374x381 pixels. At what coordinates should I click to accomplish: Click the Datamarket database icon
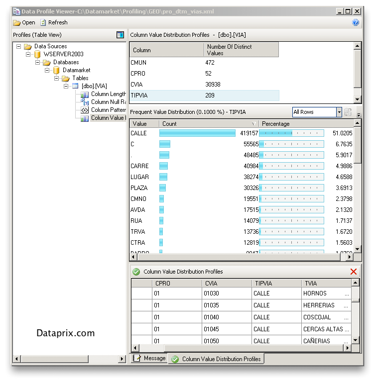coord(56,70)
